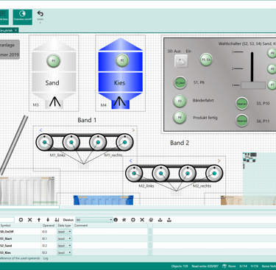Click the P2 lamp on Kies silo

(x=122, y=60)
